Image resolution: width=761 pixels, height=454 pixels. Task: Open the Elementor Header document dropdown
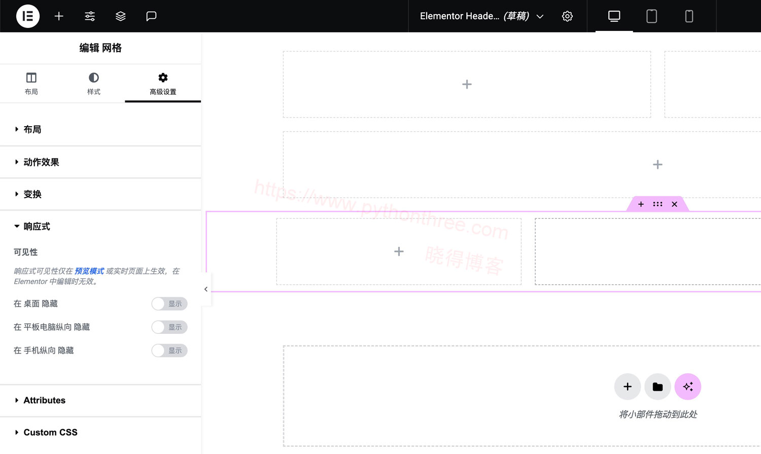click(x=482, y=16)
